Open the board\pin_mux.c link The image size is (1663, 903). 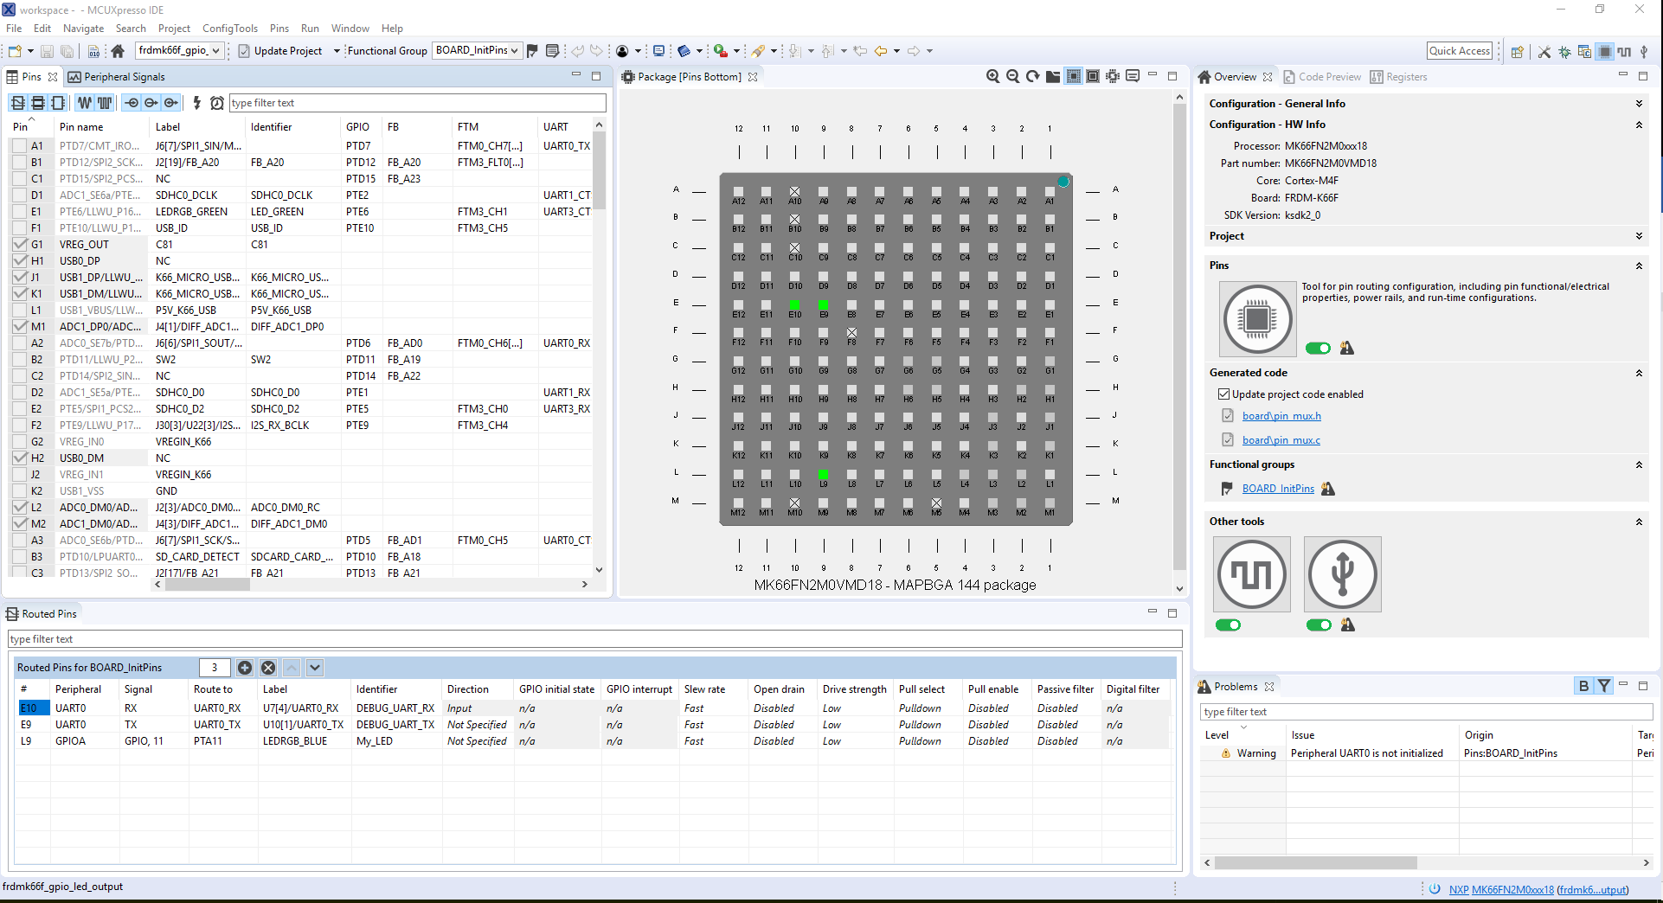[x=1281, y=440]
